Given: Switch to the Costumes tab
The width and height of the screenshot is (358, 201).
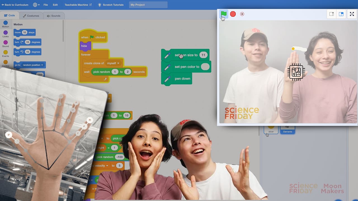Looking at the screenshot, I should point(31,16).
